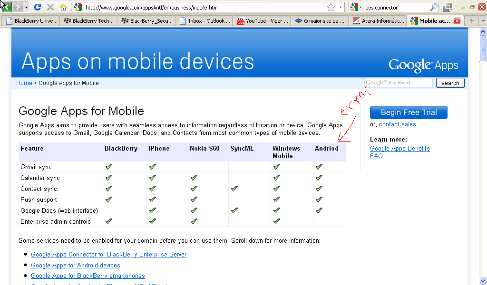Open a new tab with the plus button
Viewport: 487px width, 285px height.
pyautogui.click(x=471, y=21)
